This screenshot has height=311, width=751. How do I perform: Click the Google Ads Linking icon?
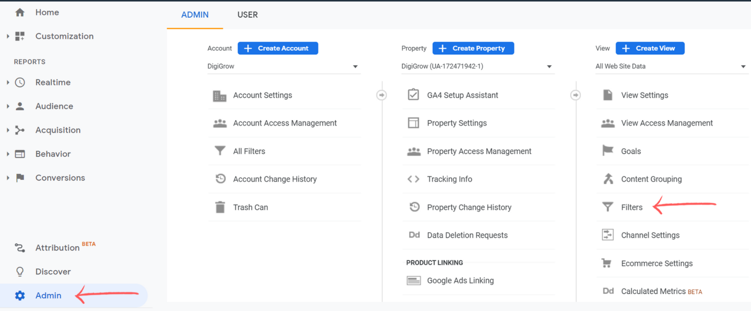(414, 281)
